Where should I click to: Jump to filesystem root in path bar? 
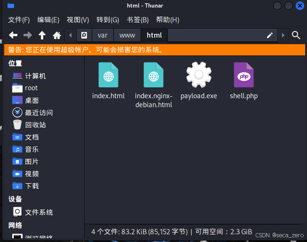point(84,35)
